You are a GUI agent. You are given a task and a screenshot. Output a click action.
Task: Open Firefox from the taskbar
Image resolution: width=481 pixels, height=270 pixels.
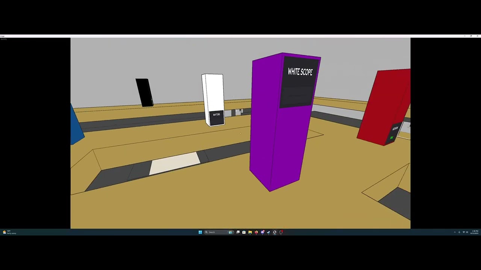click(256, 232)
